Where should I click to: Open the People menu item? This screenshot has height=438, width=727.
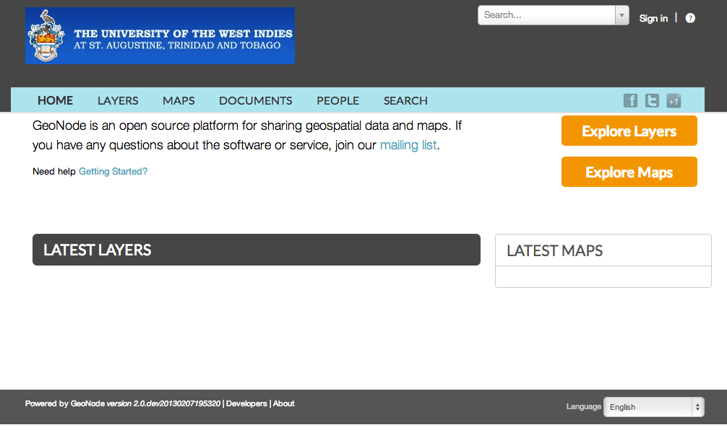338,100
